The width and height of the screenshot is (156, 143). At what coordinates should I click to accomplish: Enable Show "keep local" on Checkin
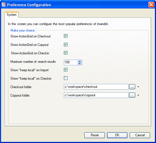pyautogui.click(x=66, y=78)
